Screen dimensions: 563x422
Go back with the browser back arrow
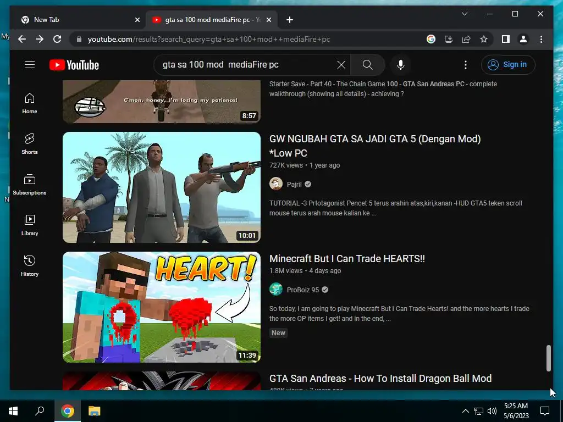[x=22, y=39]
